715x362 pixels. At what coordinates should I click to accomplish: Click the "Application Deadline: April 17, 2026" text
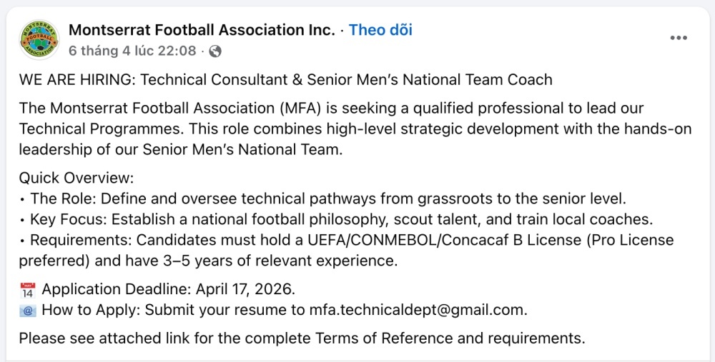168,290
